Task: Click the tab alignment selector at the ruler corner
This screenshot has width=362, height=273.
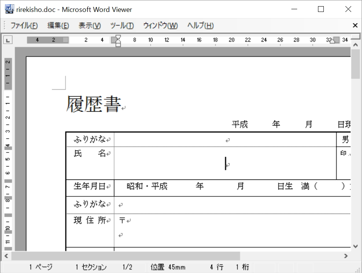Action: pyautogui.click(x=8, y=39)
